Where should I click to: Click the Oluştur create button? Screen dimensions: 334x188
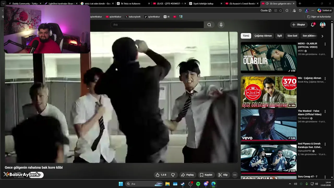pyautogui.click(x=299, y=25)
